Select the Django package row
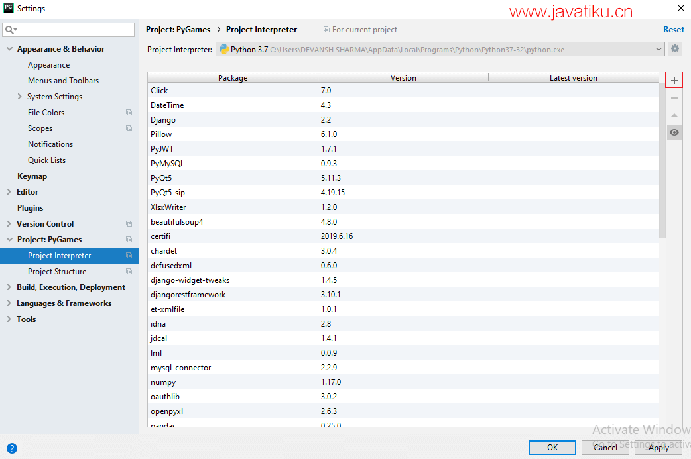Viewport: 691px width, 459px height. tap(403, 119)
